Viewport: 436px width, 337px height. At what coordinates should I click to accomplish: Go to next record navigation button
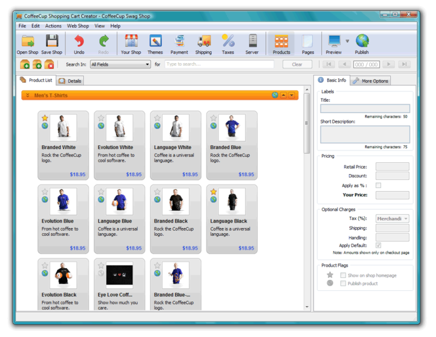tap(389, 64)
